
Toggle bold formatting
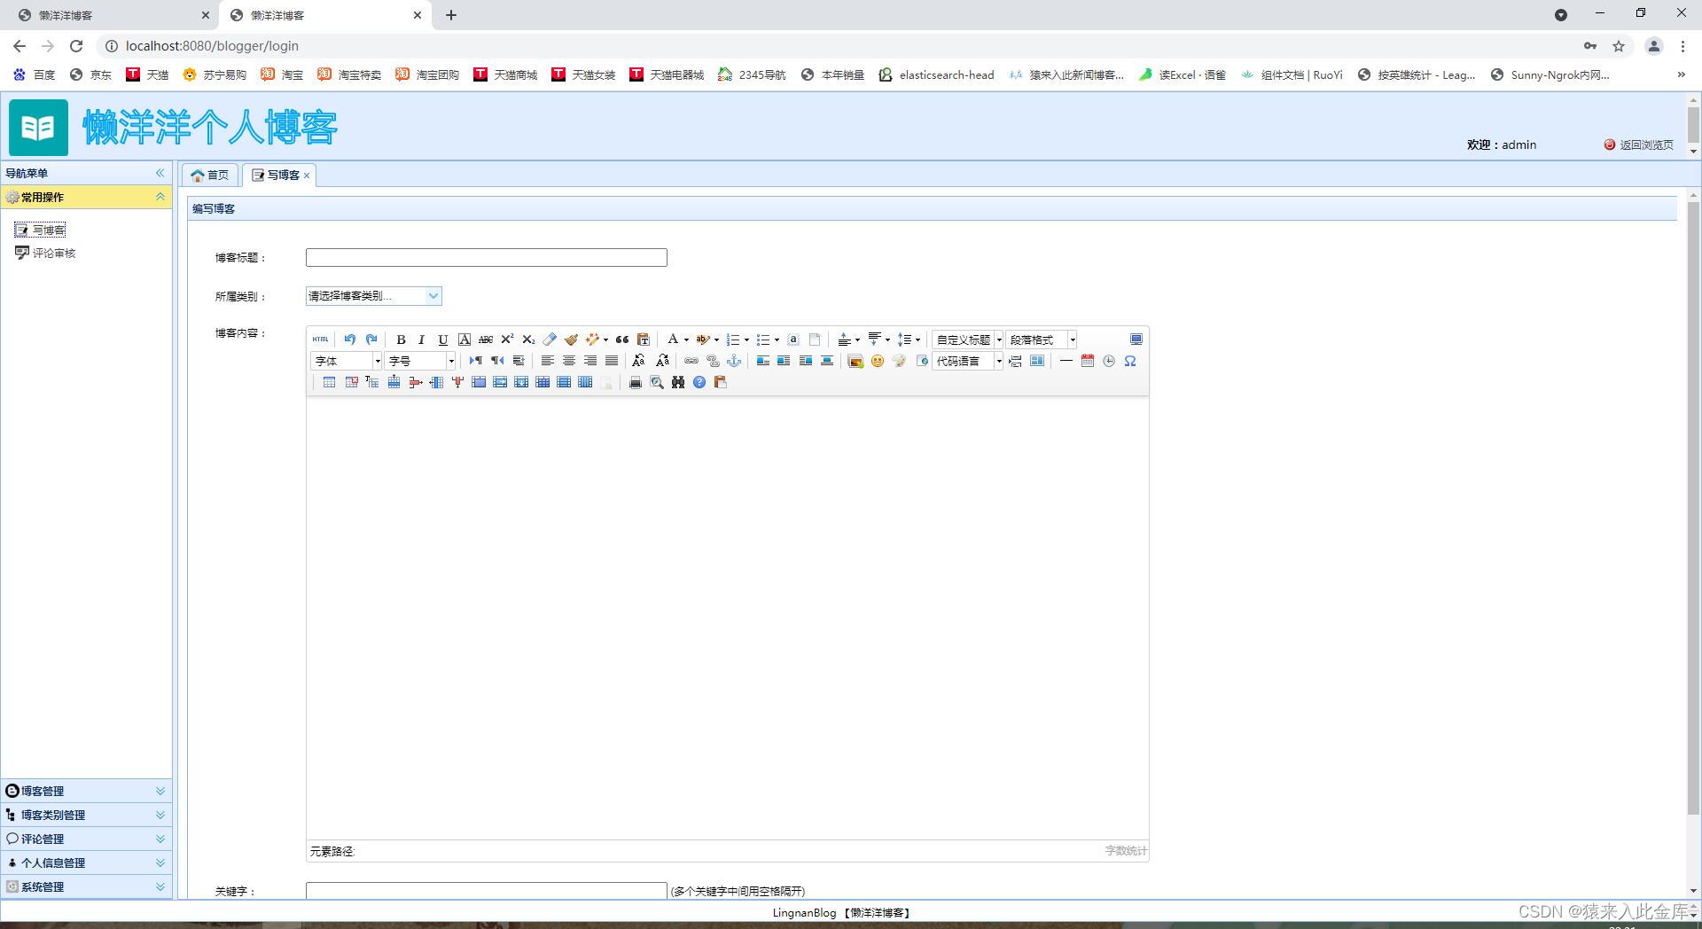401,340
